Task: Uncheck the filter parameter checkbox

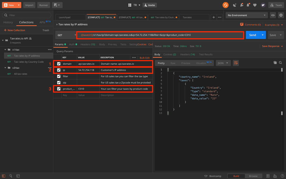Action: coord(59,76)
